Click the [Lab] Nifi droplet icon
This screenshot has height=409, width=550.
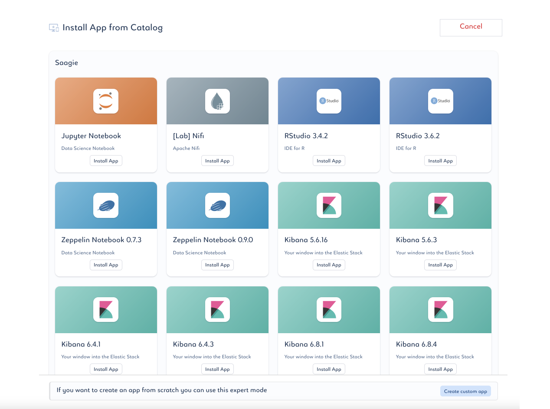217,101
